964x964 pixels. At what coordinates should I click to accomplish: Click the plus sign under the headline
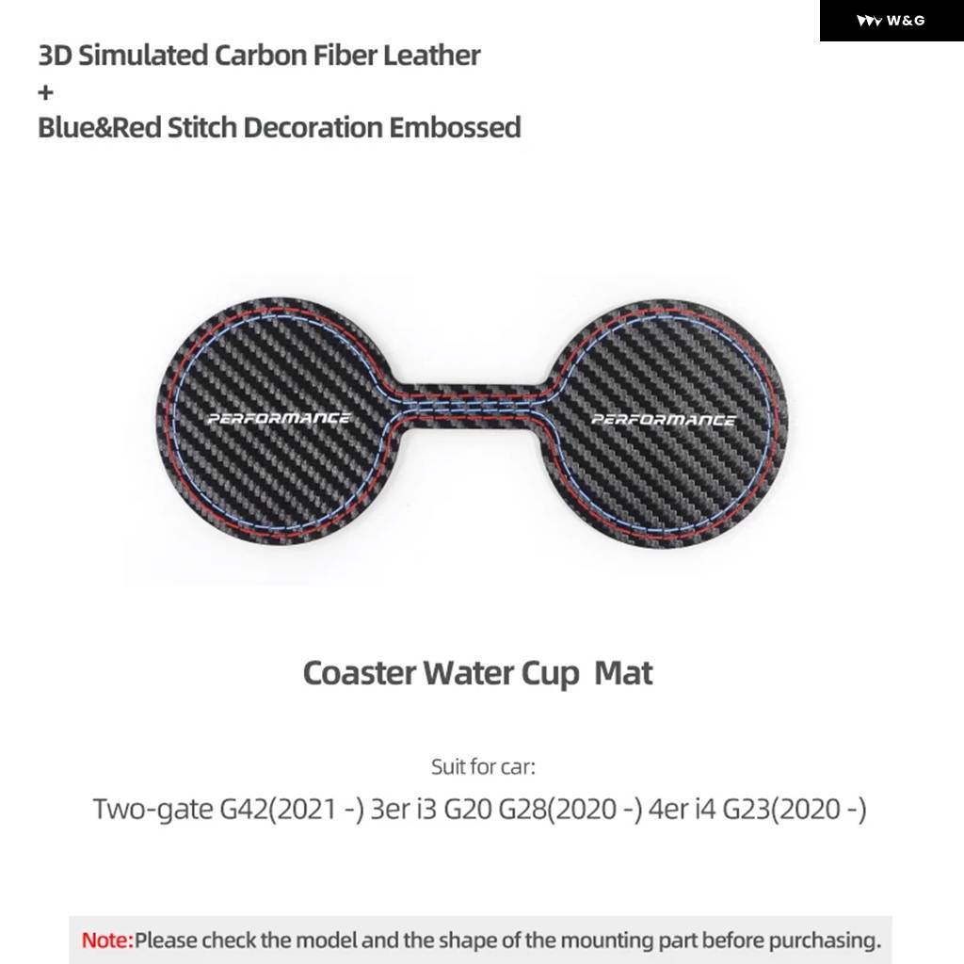click(x=45, y=92)
